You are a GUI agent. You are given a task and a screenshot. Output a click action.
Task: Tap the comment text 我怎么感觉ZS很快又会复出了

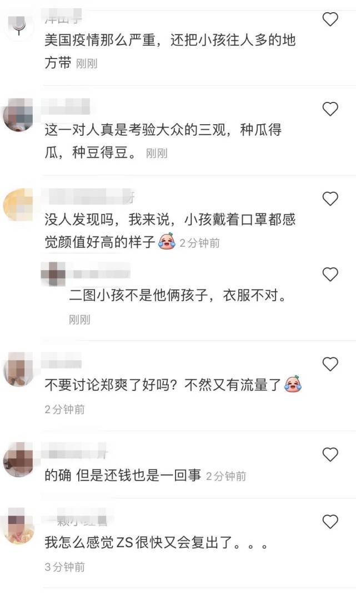[157, 542]
